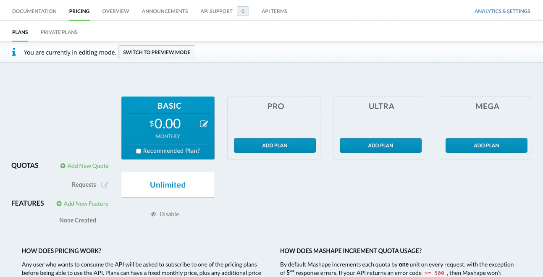Tick the Recommended Plan checkbox
Screen dimensions: 543x277
(x=139, y=151)
